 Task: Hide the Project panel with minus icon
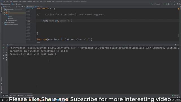(25, 7)
